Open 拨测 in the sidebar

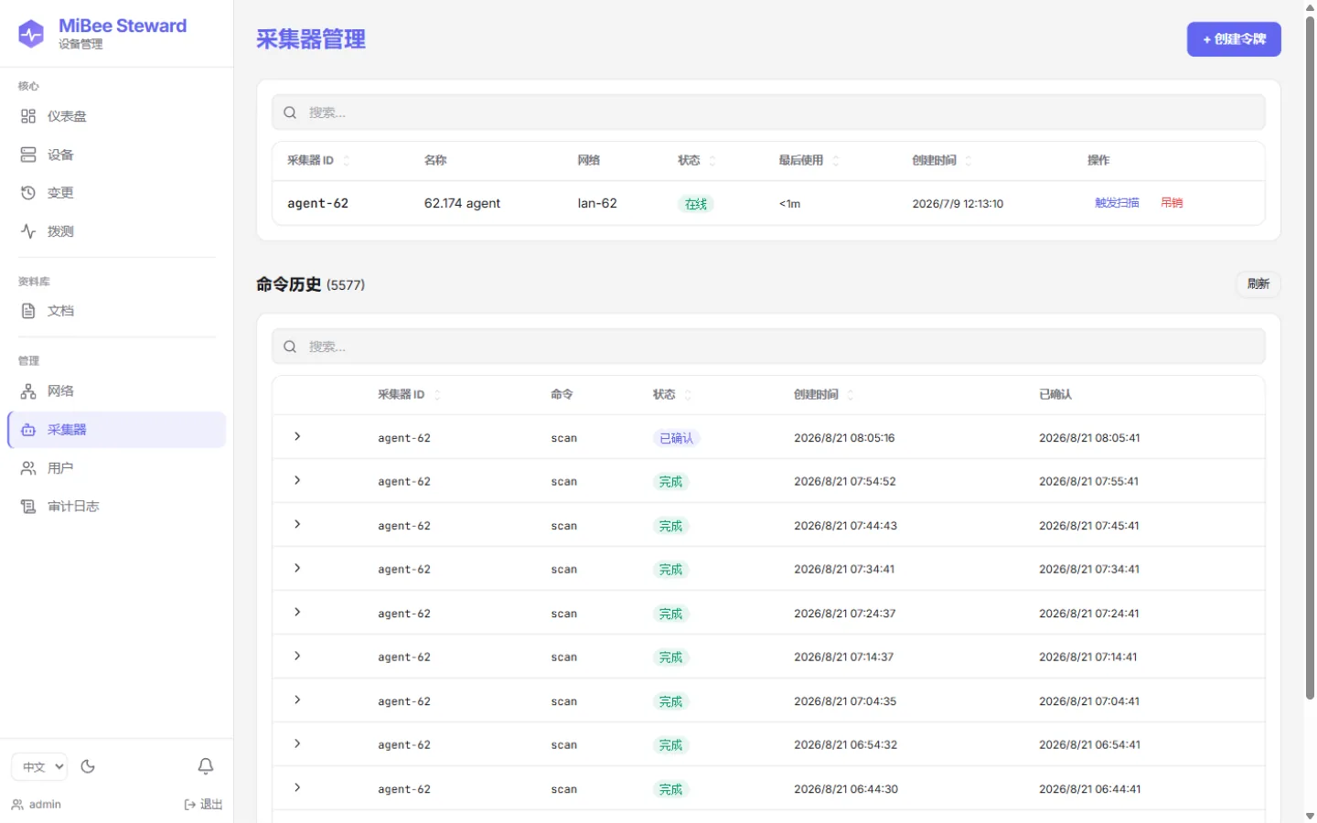[x=116, y=231]
